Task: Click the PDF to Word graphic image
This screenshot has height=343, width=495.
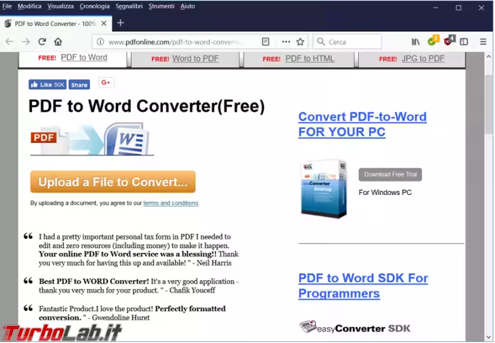Action: coord(92,139)
